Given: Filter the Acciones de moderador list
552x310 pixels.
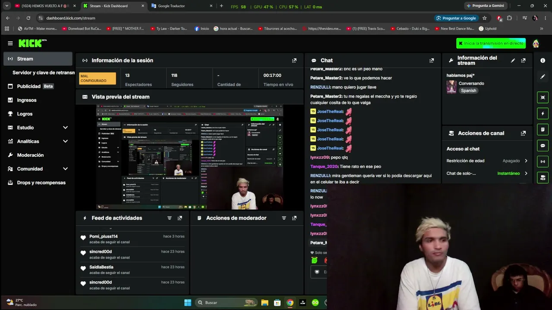Looking at the screenshot, I should pos(284,218).
